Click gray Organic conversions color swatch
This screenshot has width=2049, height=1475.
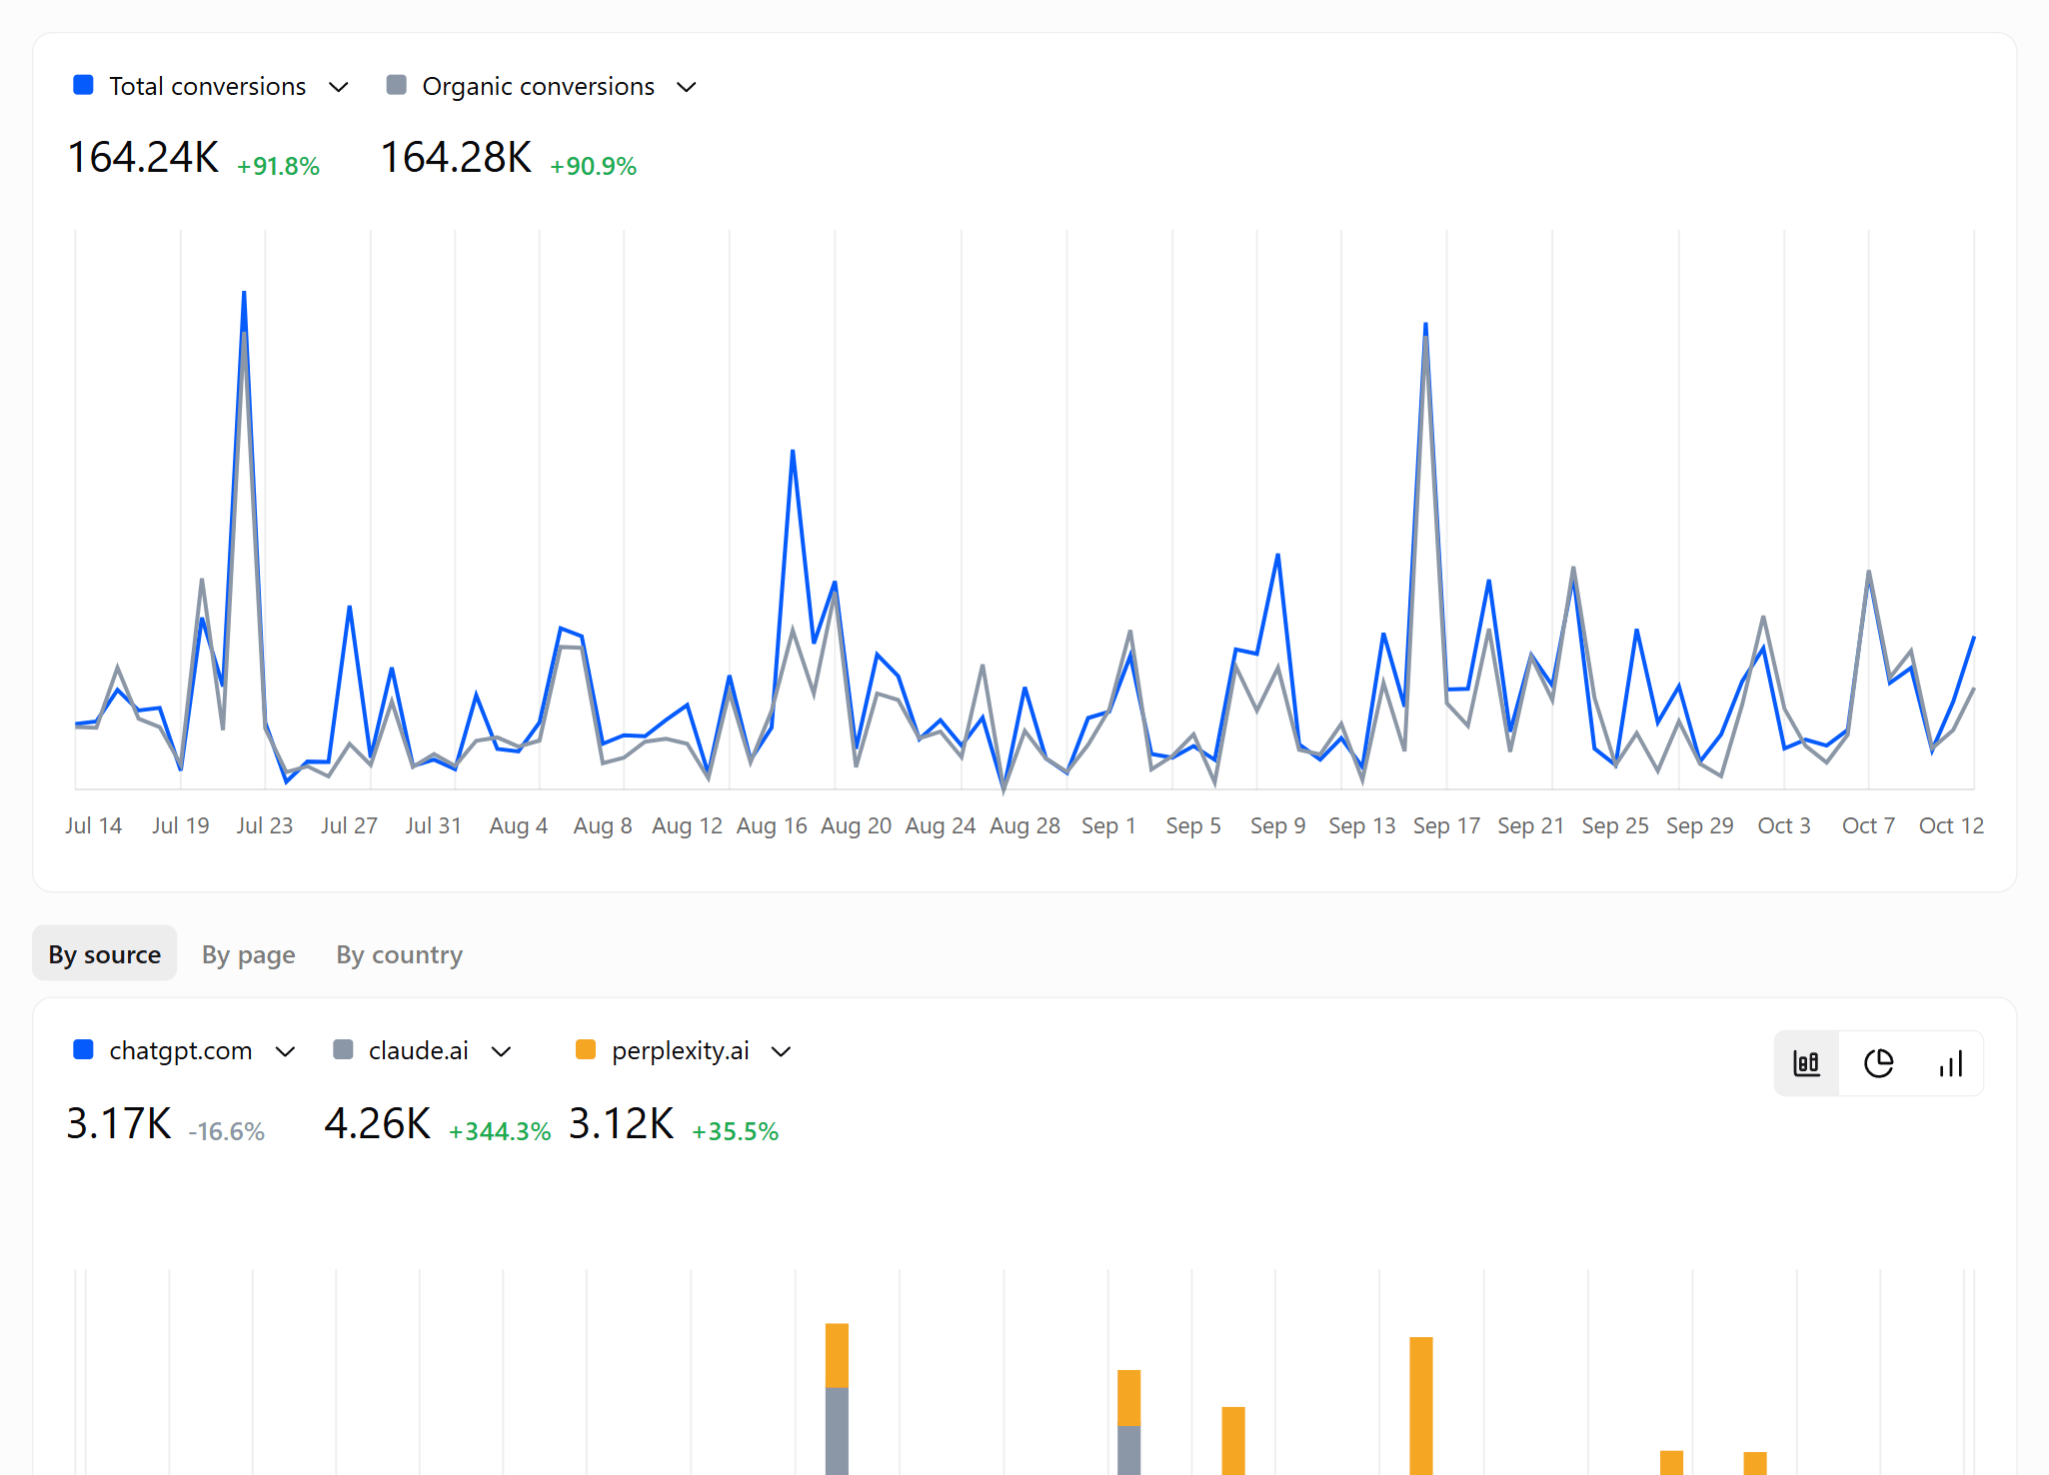pos(397,85)
